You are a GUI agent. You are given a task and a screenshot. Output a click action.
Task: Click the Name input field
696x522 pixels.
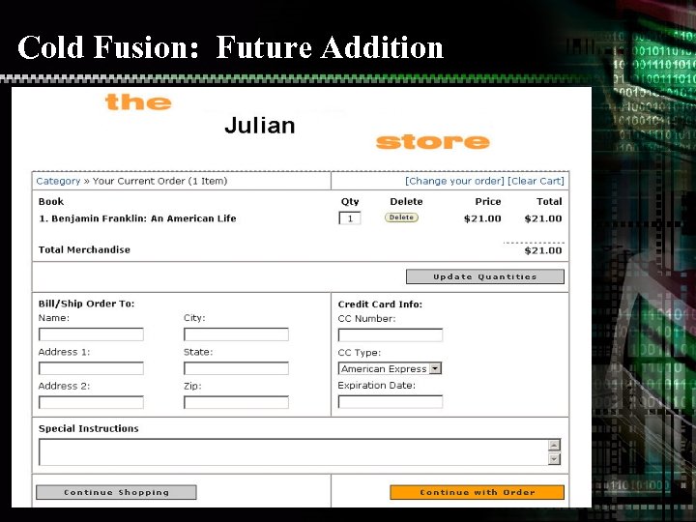pyautogui.click(x=91, y=334)
